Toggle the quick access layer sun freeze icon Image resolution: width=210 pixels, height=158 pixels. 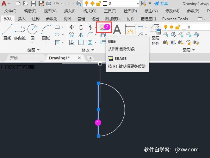[92, 3]
